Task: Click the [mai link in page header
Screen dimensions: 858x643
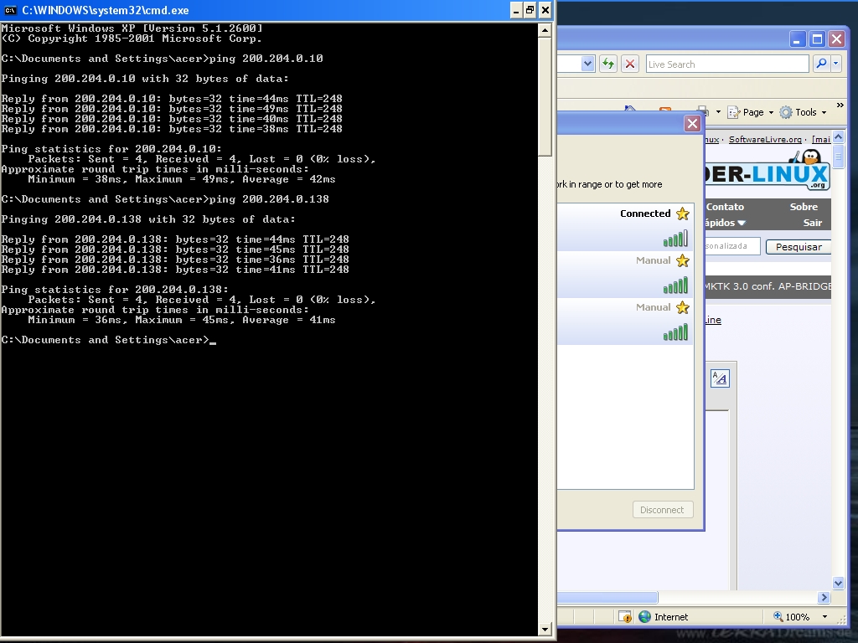Action: (x=821, y=140)
